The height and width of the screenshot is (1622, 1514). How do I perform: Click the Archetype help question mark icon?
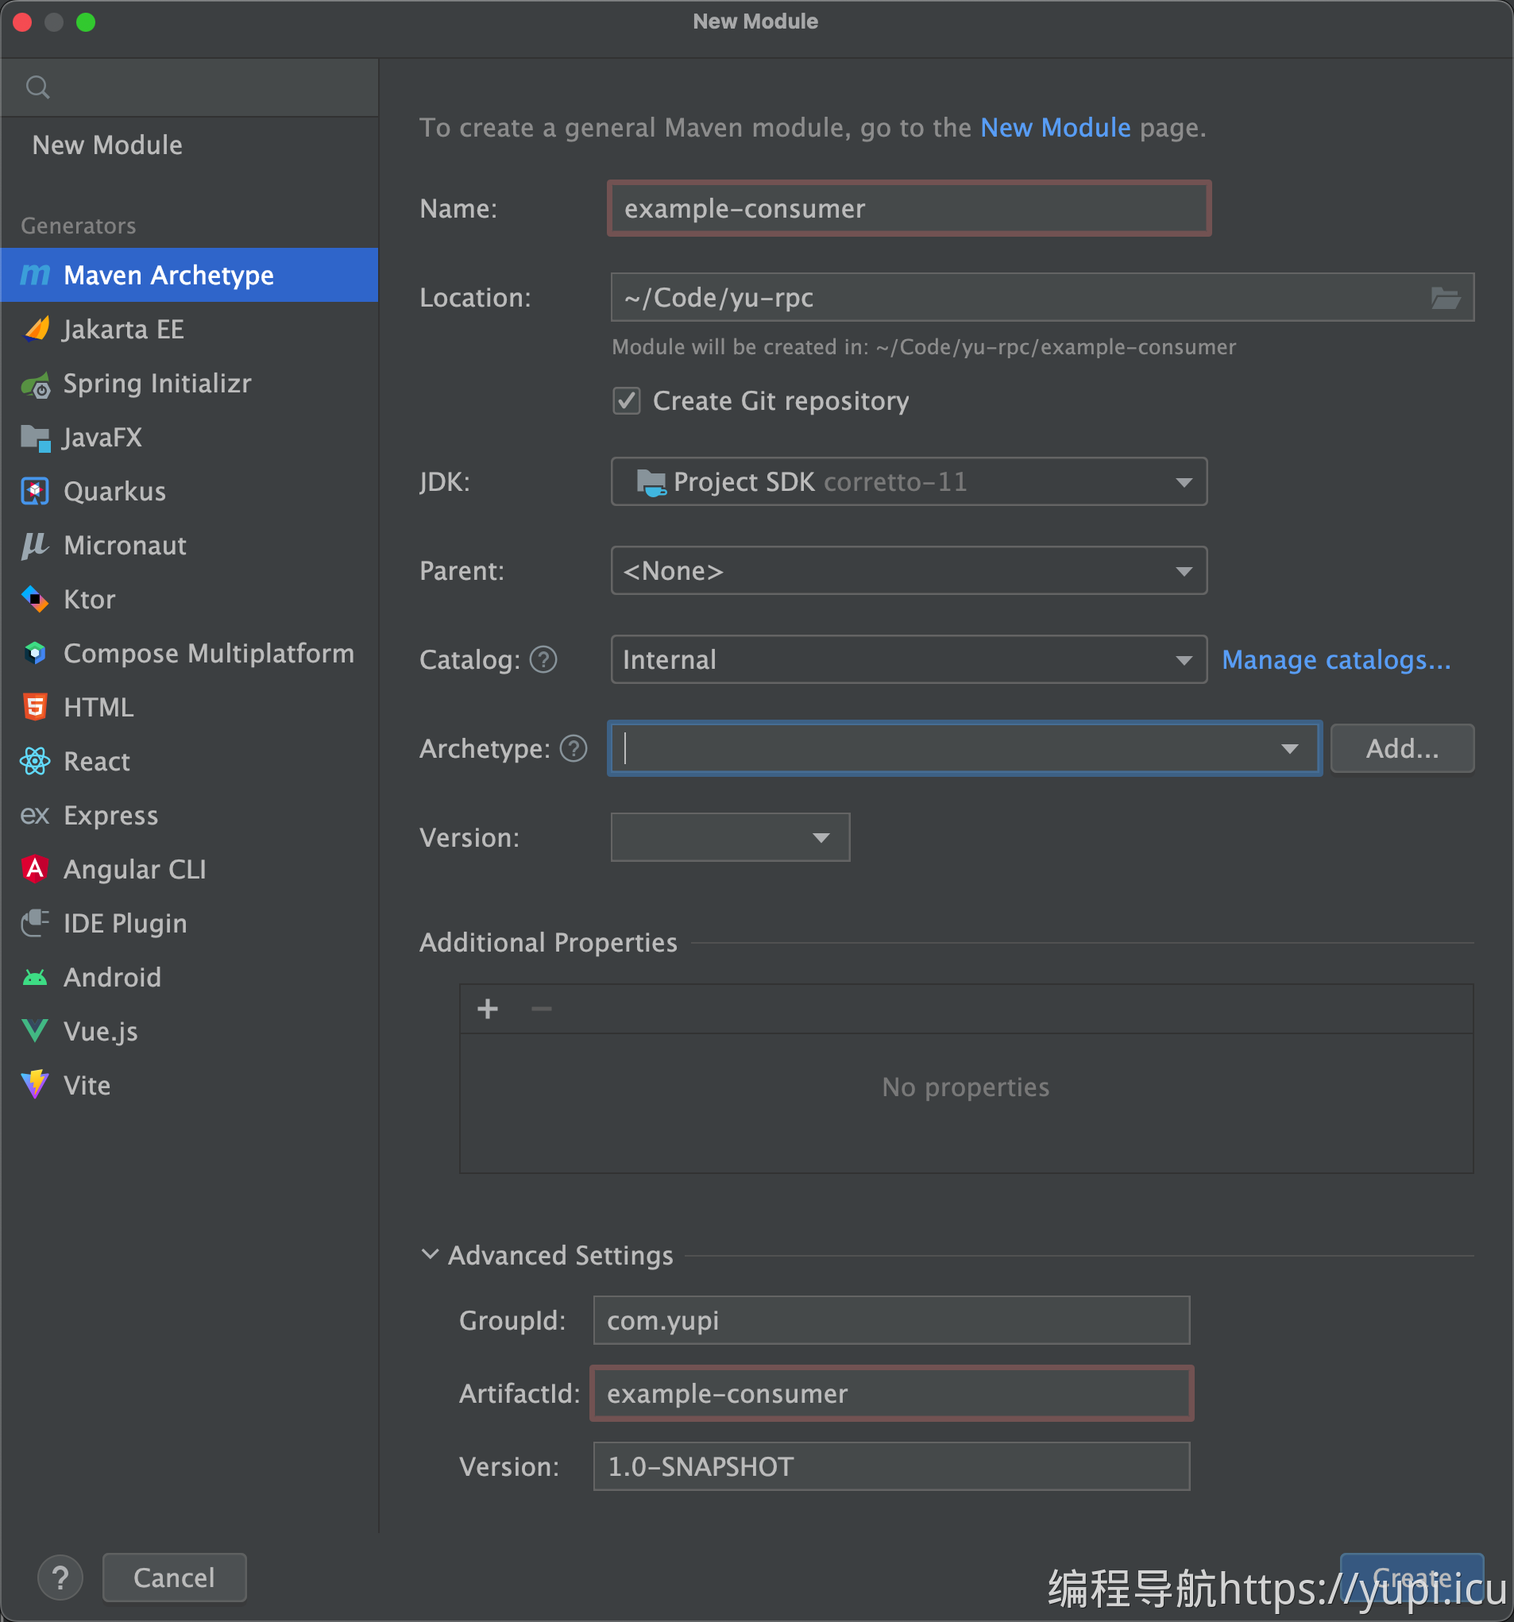click(x=574, y=748)
